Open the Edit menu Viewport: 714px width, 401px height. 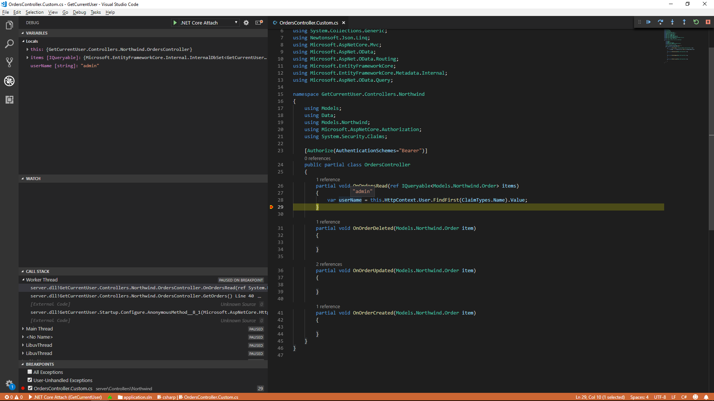[17, 12]
